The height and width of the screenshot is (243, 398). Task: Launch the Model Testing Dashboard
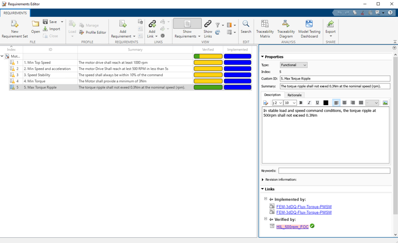[309, 29]
